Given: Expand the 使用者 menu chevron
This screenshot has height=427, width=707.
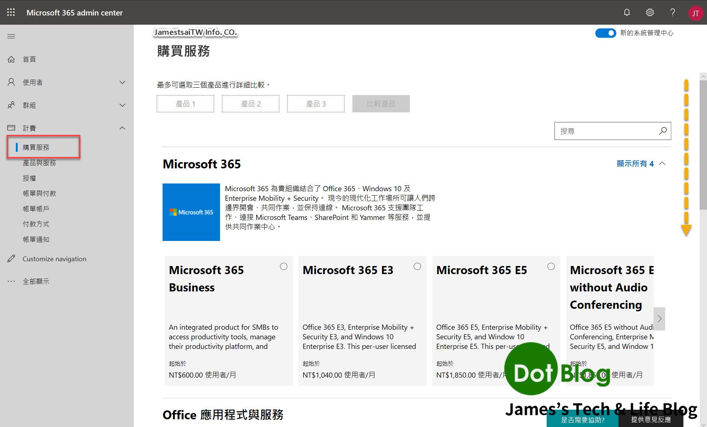Looking at the screenshot, I should tap(122, 82).
